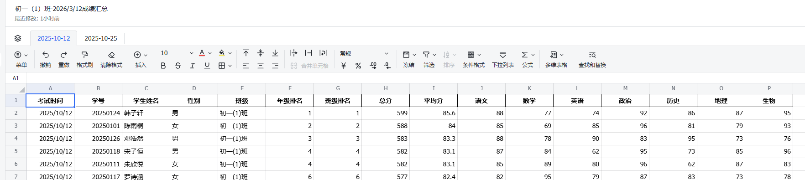Screen dimensions: 805x180
Task: Click the total score cell 599
Action: [x=386, y=113]
